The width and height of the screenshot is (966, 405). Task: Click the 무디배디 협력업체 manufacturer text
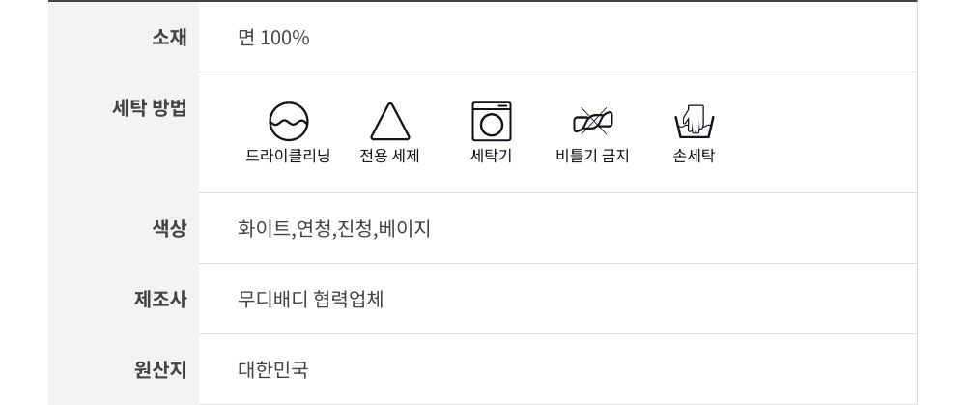click(x=310, y=300)
